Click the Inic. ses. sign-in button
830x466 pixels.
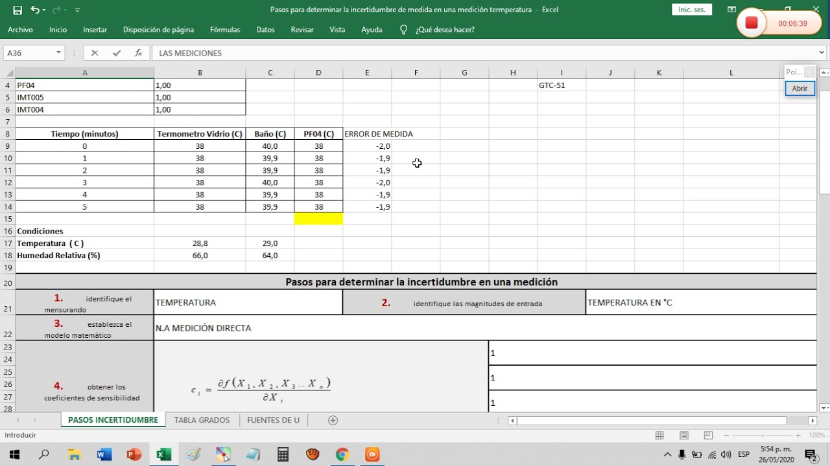(691, 10)
